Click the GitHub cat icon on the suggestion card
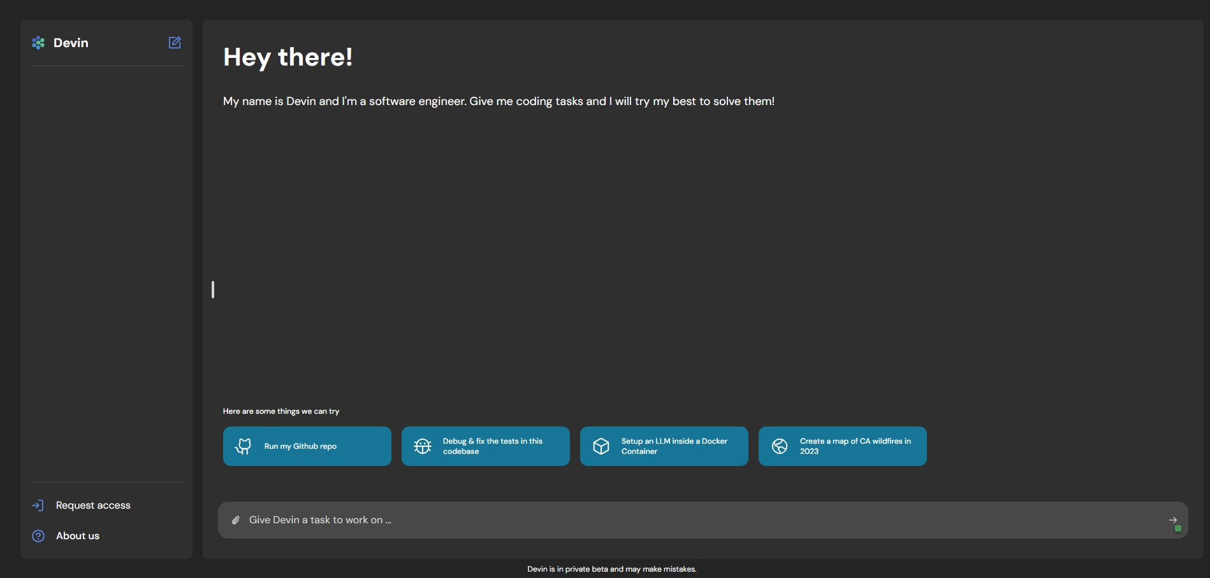This screenshot has width=1210, height=578. [244, 446]
